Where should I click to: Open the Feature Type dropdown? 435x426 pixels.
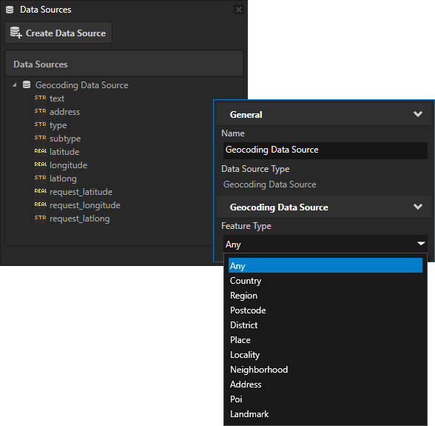coord(326,244)
